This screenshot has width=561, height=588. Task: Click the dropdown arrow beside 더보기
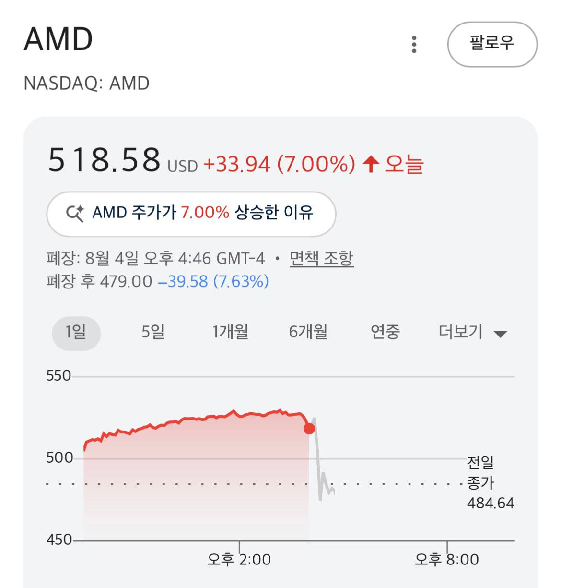[500, 334]
